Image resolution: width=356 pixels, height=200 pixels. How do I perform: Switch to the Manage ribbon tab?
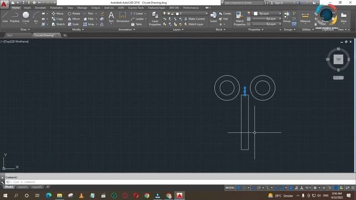pos(82,8)
